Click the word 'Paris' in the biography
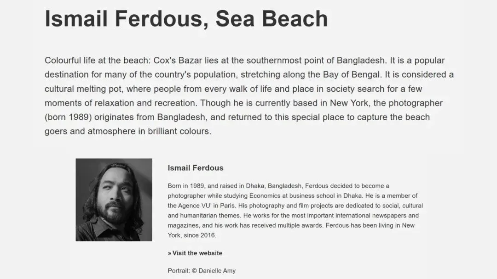Screen dimensions: 497x279 tap(227, 206)
